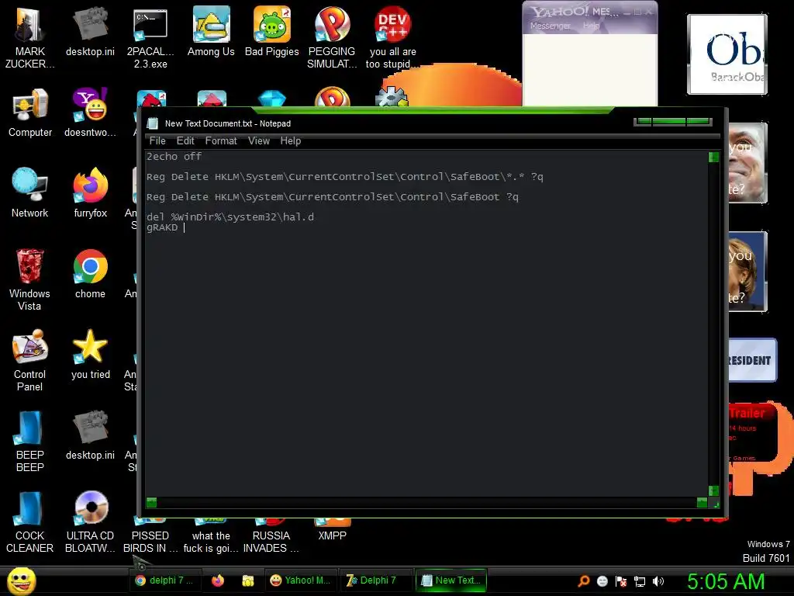Screen dimensions: 794x596
Task: Open the top-row desktop.ini icon
Action: pyautogui.click(x=90, y=31)
